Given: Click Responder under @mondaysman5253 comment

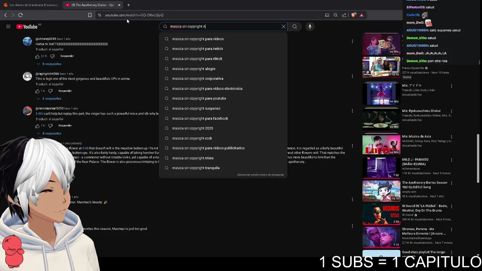Looking at the screenshot, I should pyautogui.click(x=65, y=125).
